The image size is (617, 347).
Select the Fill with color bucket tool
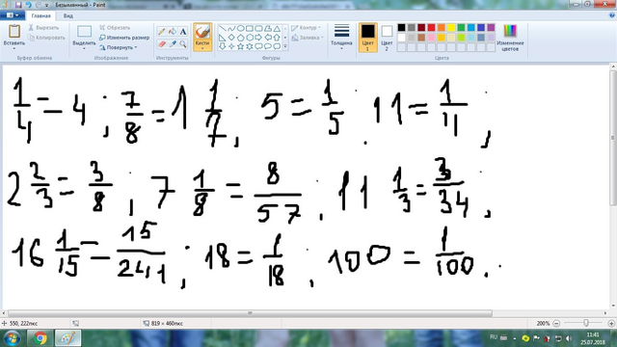pyautogui.click(x=173, y=32)
